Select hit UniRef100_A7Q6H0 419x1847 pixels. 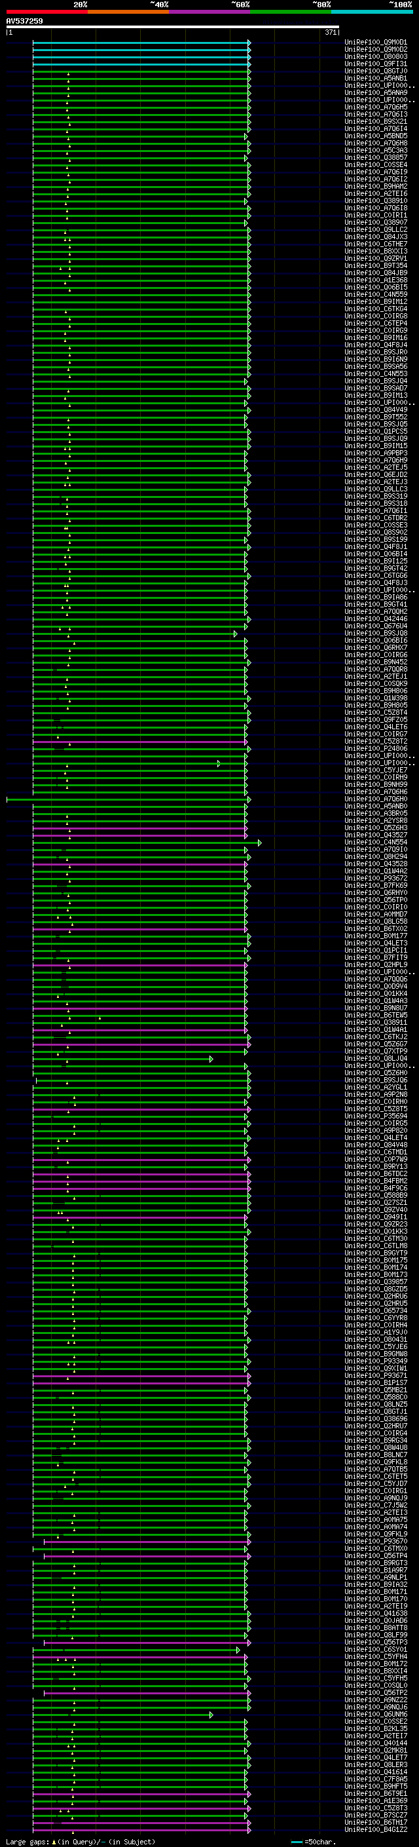[x=376, y=799]
